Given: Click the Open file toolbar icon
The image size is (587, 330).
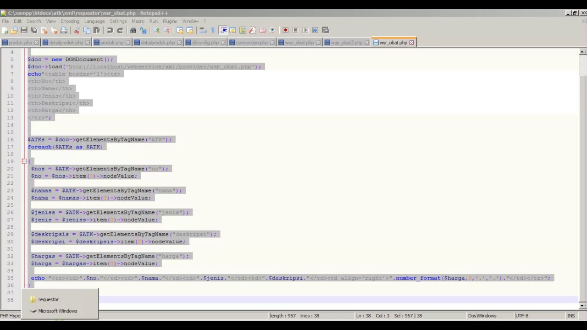Looking at the screenshot, I should (14, 30).
